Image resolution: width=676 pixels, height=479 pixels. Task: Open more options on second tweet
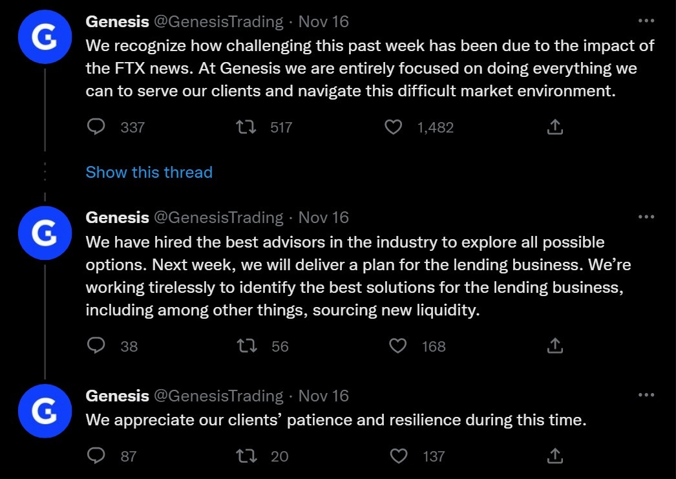(x=646, y=217)
